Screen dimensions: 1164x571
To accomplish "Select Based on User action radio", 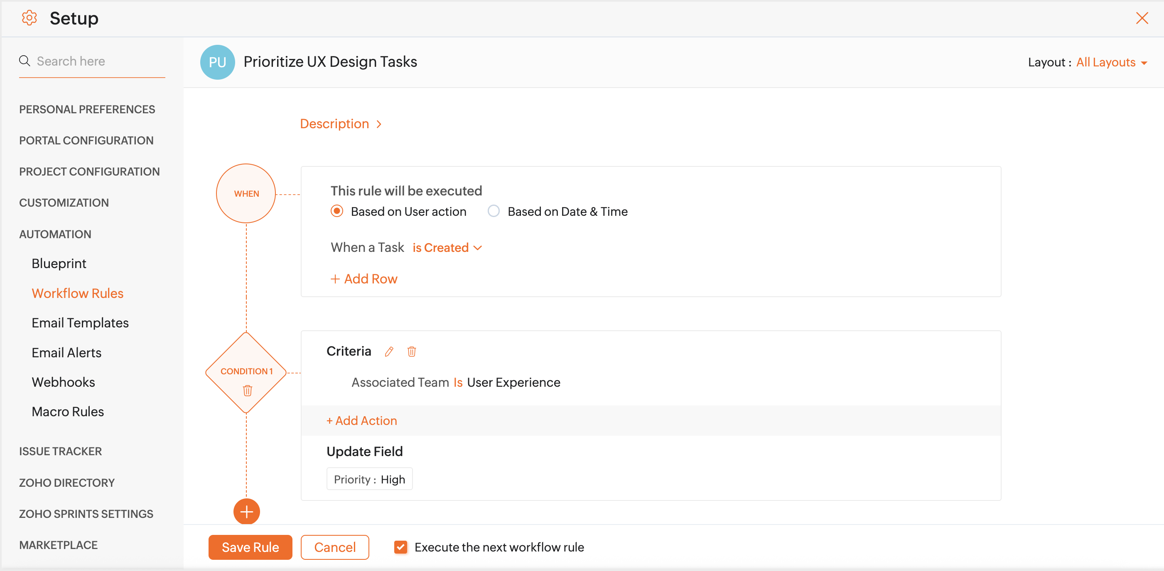I will [x=336, y=211].
